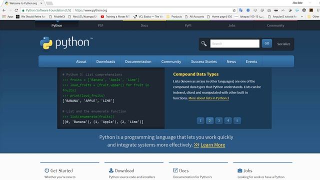Screen dimensions: 320x180
Task: Click the magnifying glass search icon
Action: (204, 43)
